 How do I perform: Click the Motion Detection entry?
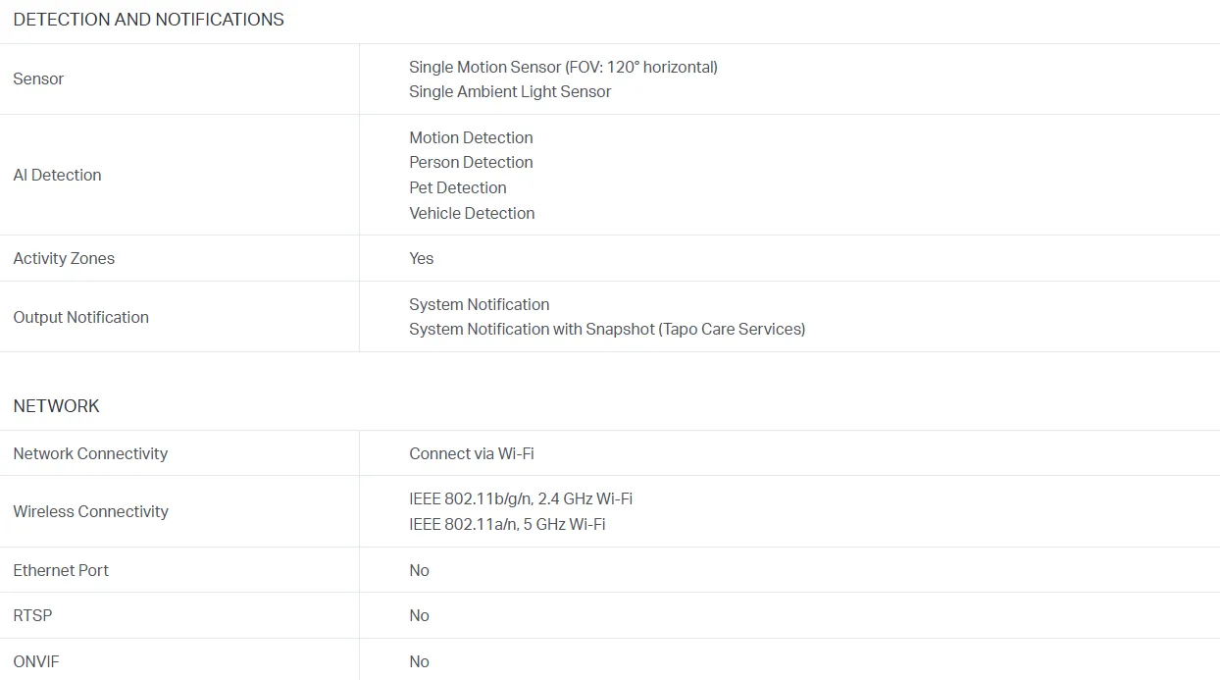tap(471, 137)
